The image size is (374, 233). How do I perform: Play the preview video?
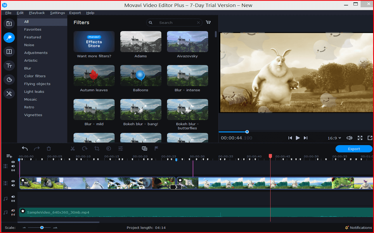(x=298, y=138)
